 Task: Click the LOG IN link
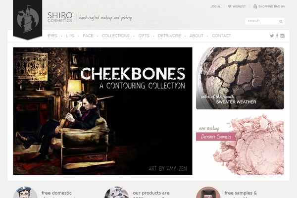point(215,6)
